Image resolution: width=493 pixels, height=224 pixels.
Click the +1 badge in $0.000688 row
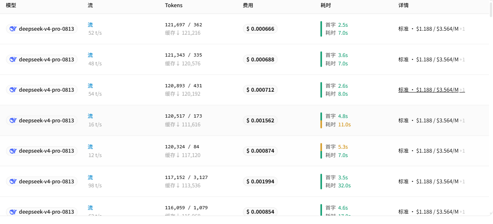pyautogui.click(x=462, y=59)
